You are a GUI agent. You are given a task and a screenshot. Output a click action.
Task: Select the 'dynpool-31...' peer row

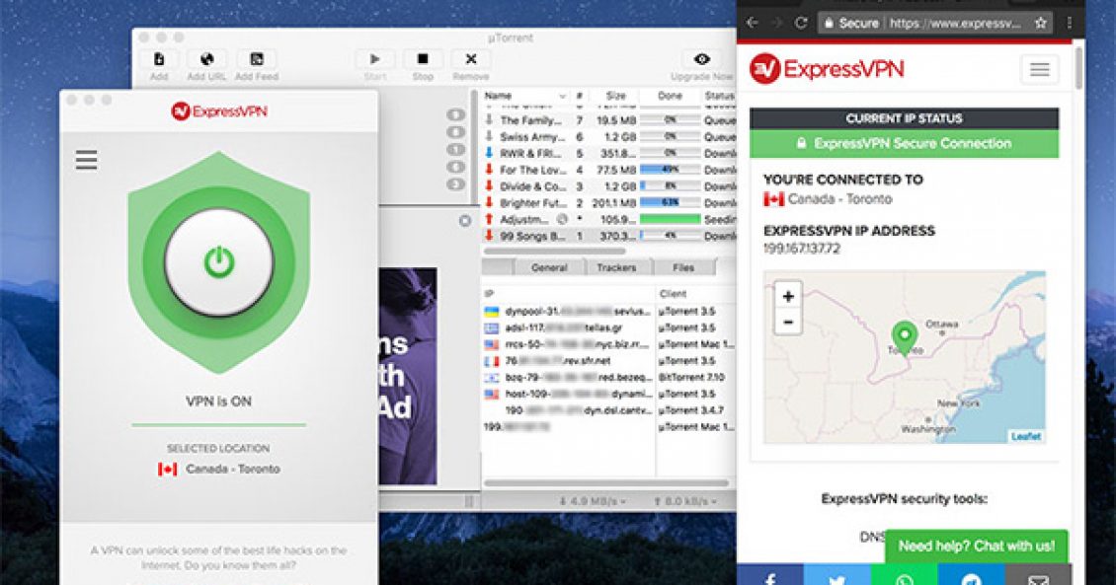tap(609, 312)
